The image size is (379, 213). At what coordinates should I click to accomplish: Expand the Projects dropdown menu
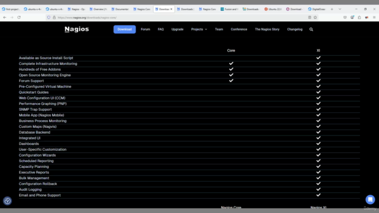pyautogui.click(x=199, y=29)
